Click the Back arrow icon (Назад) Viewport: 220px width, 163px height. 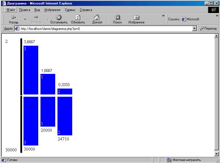coord(14,17)
